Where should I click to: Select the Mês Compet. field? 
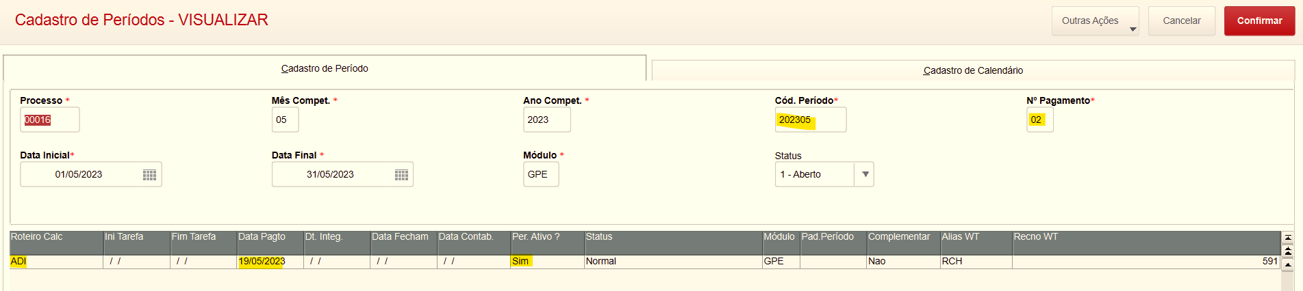coord(285,120)
